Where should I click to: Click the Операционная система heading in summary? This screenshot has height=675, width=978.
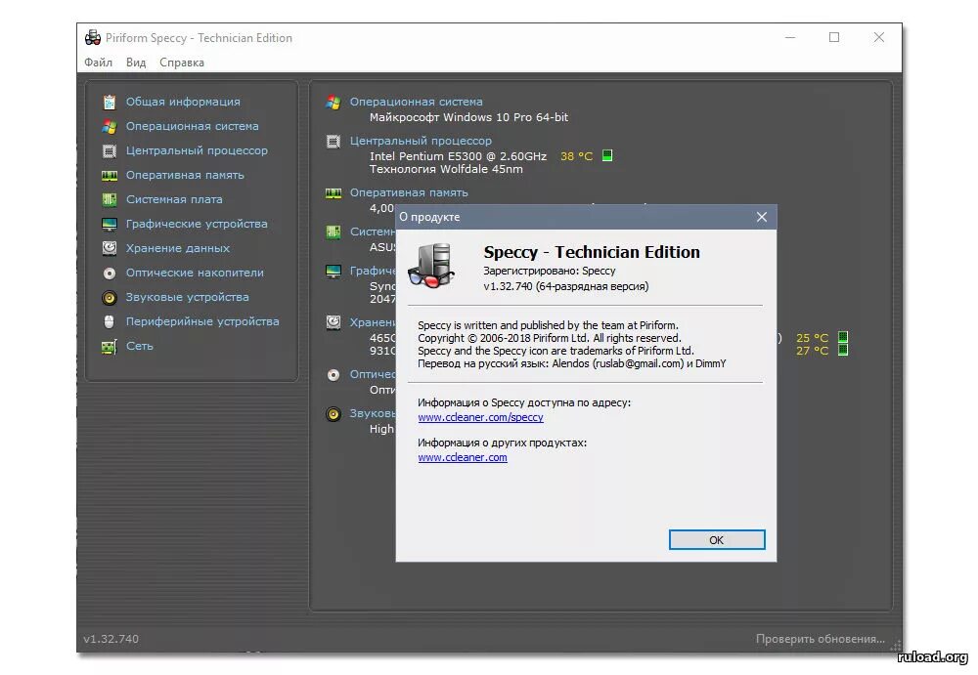coord(416,102)
